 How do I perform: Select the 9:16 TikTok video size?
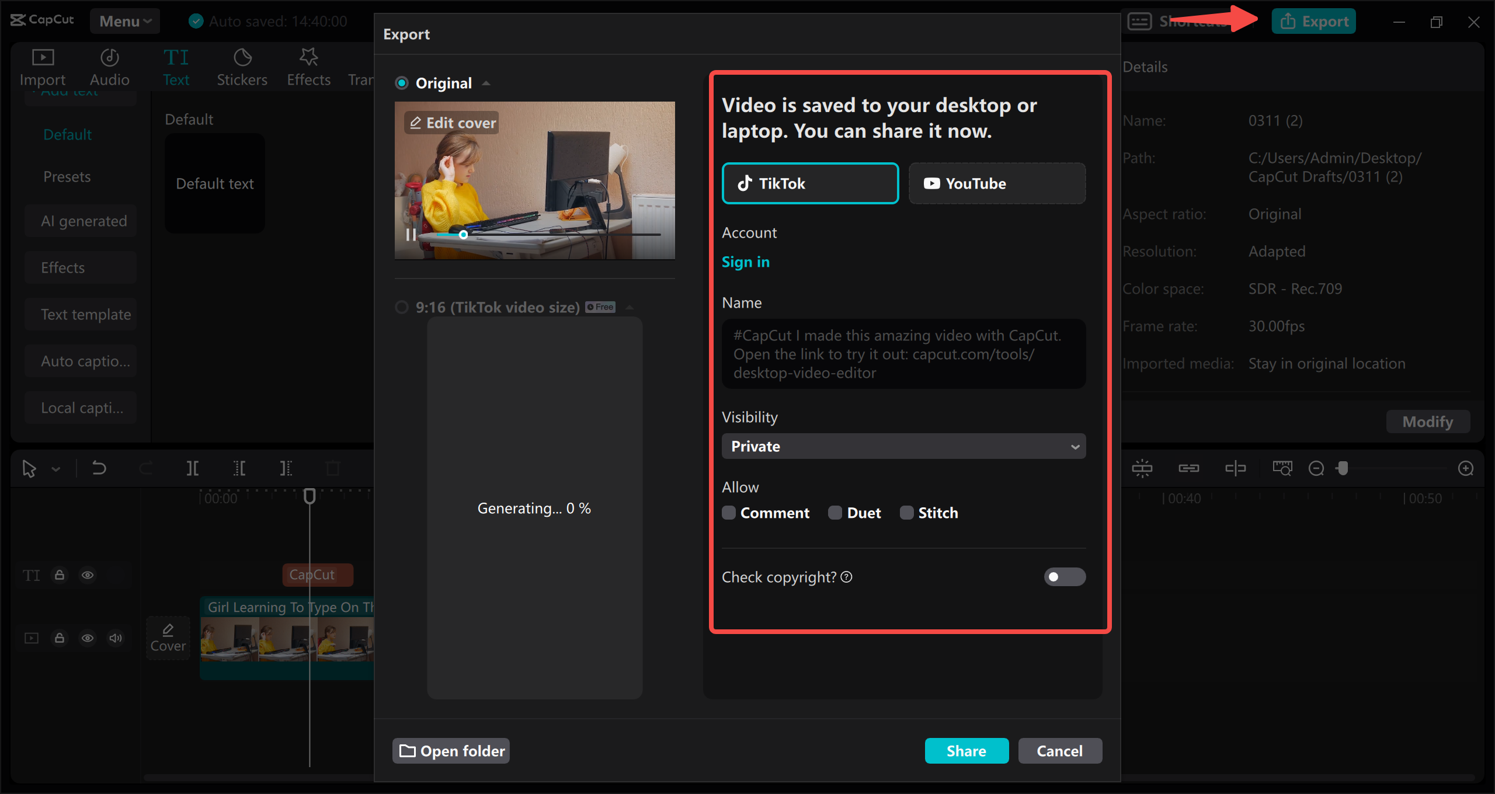401,308
